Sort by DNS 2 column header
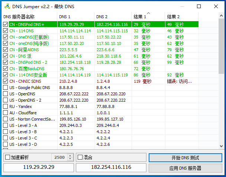 [113, 17]
